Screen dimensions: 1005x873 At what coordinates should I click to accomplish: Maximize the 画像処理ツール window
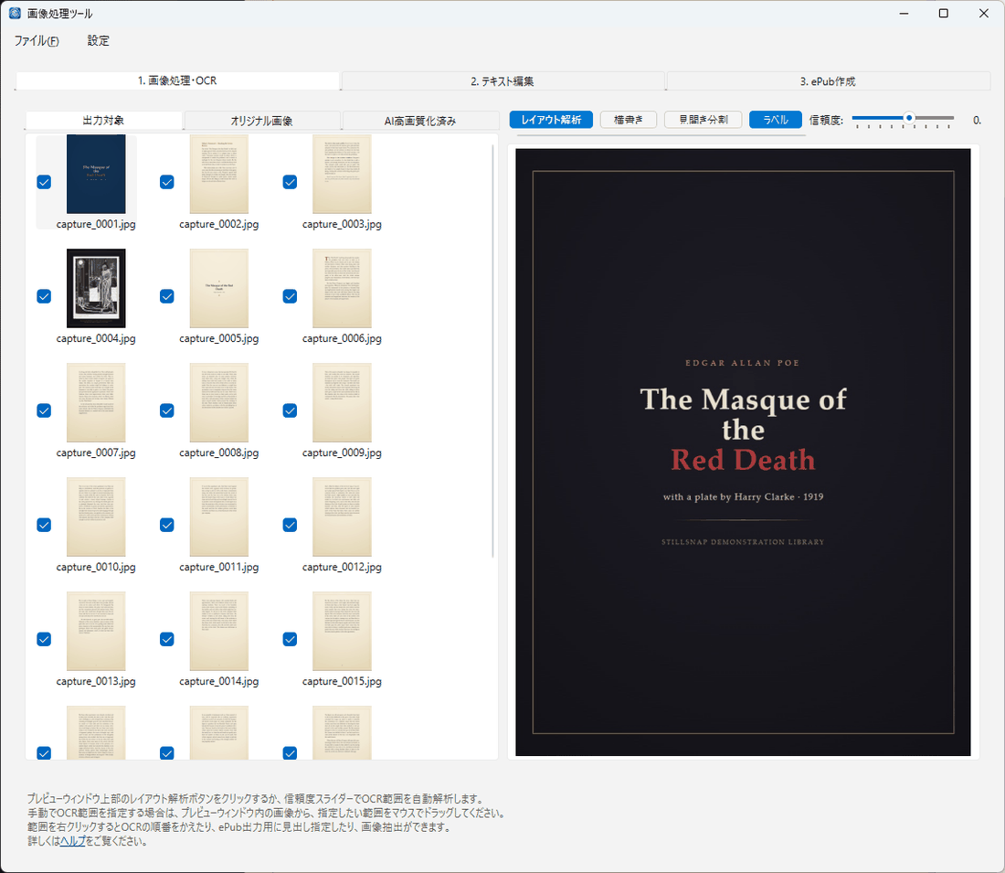(944, 13)
